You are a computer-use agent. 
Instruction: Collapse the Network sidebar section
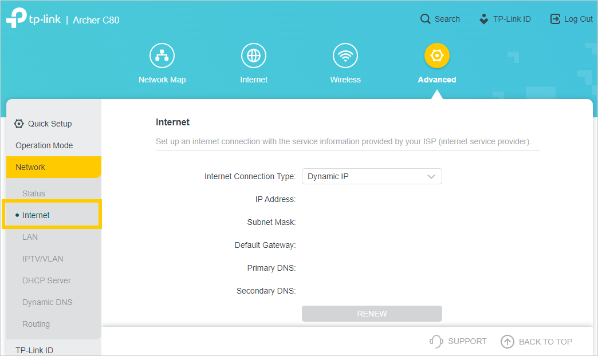coord(54,167)
